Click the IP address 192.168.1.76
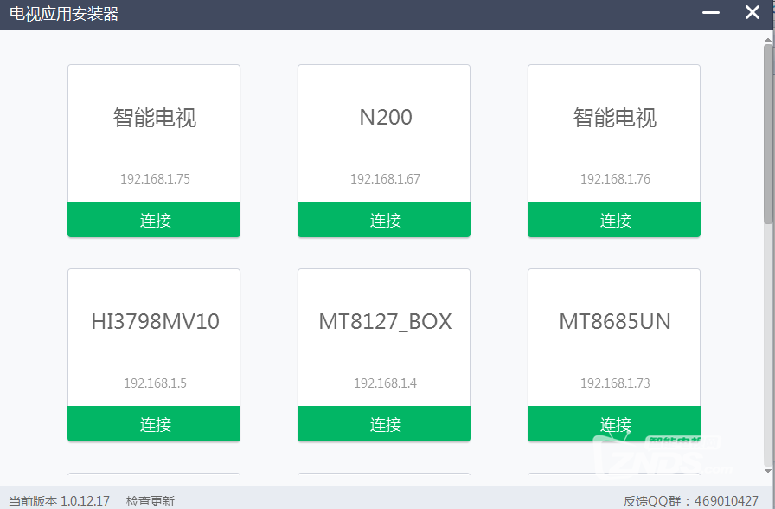This screenshot has height=509, width=775. coord(615,178)
